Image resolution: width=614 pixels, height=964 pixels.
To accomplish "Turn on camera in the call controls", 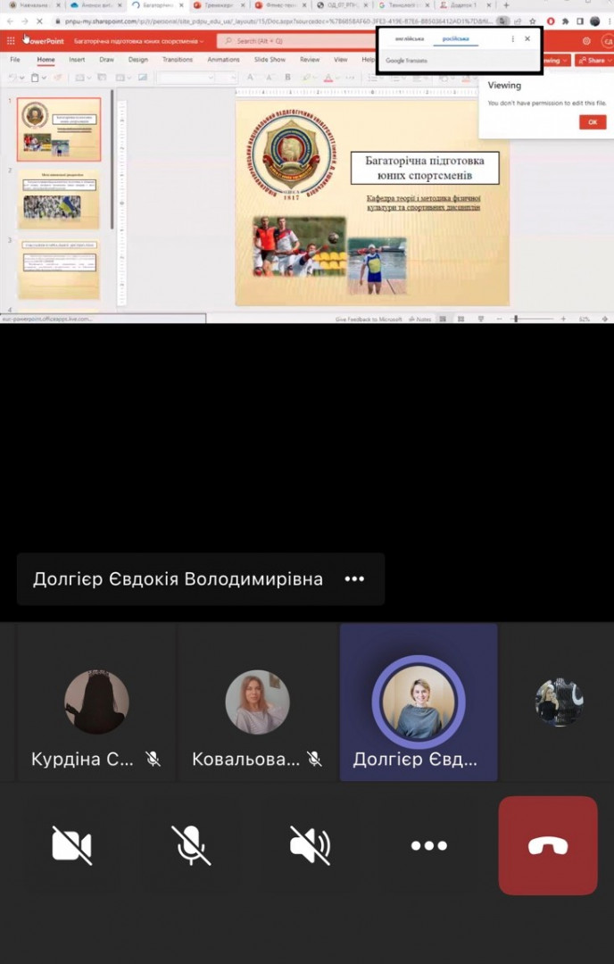I will [72, 845].
